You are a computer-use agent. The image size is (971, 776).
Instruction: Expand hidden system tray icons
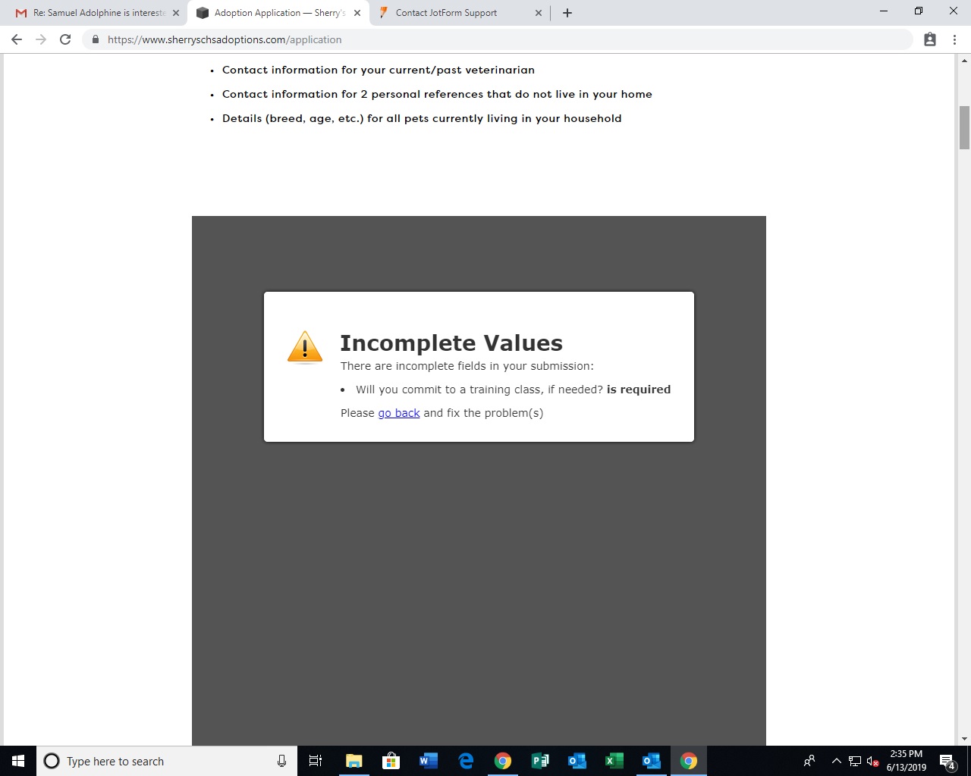point(836,761)
